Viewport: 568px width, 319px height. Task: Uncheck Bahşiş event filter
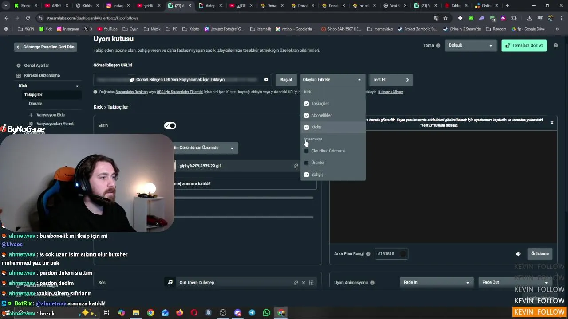pos(306,175)
